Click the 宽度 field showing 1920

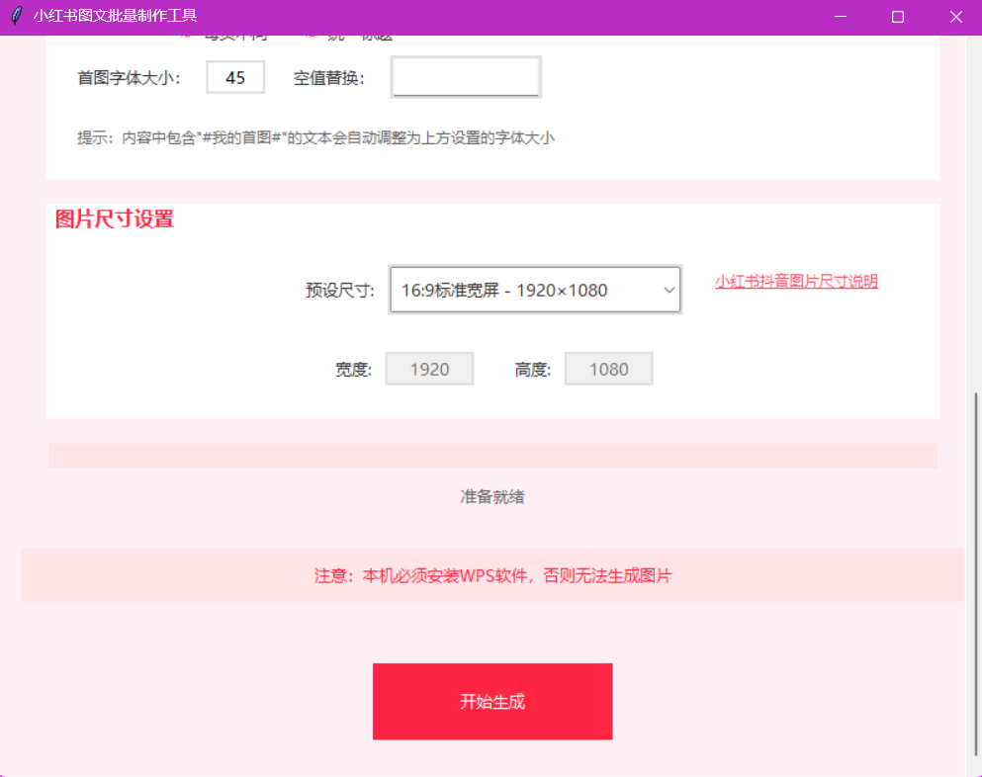click(x=429, y=369)
